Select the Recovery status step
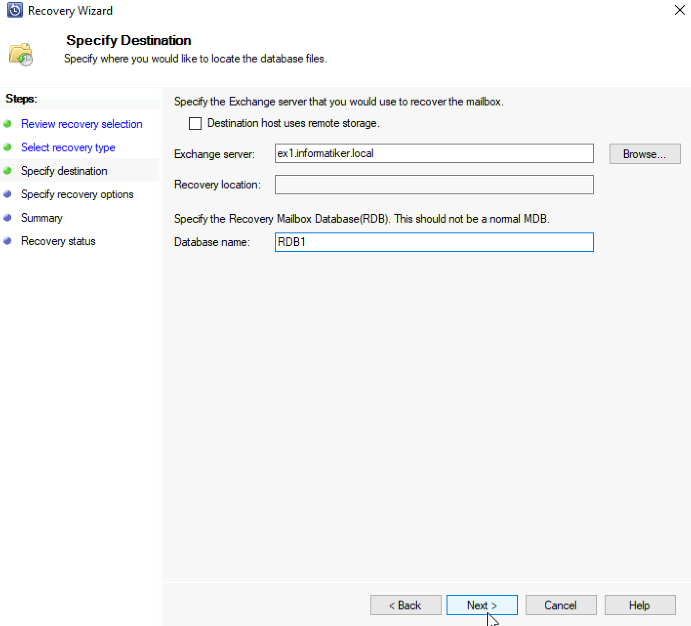This screenshot has width=691, height=626. coord(58,241)
